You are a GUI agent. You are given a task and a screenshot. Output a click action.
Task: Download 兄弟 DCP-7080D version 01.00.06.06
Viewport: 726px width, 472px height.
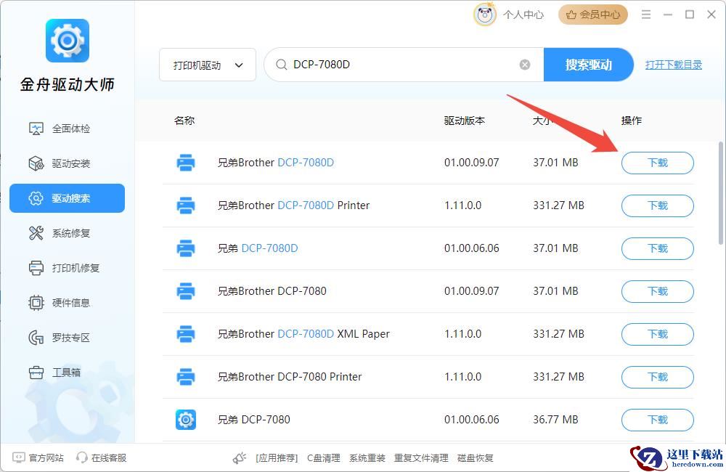tap(658, 248)
